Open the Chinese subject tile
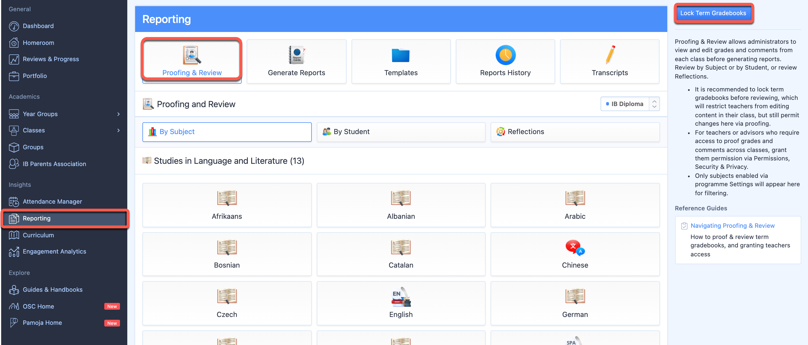This screenshot has height=345, width=808. [x=575, y=254]
